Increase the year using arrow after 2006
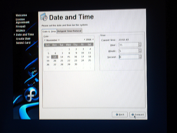Image resolution: width=177 pixels, height=133 pixels. [x=93, y=40]
